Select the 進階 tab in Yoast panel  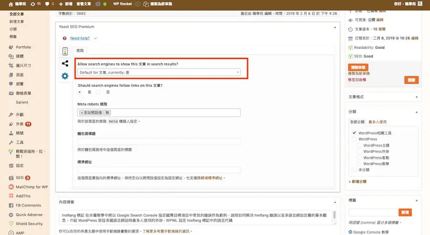coord(80,51)
